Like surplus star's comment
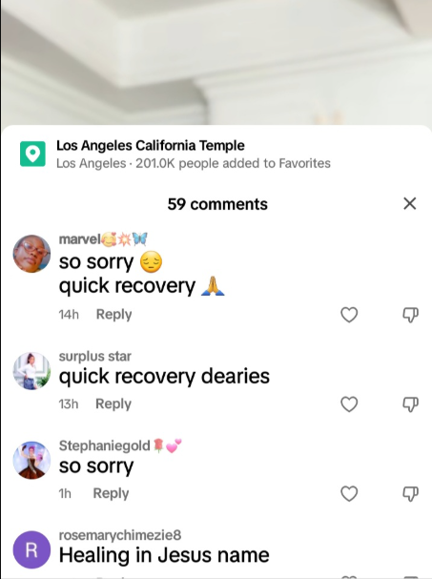This screenshot has height=579, width=432. click(x=349, y=404)
